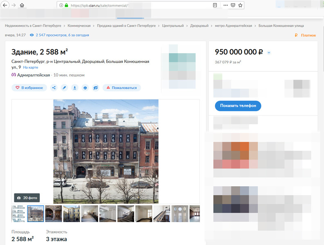
Task: Open На карте map link
Action: coord(31,67)
